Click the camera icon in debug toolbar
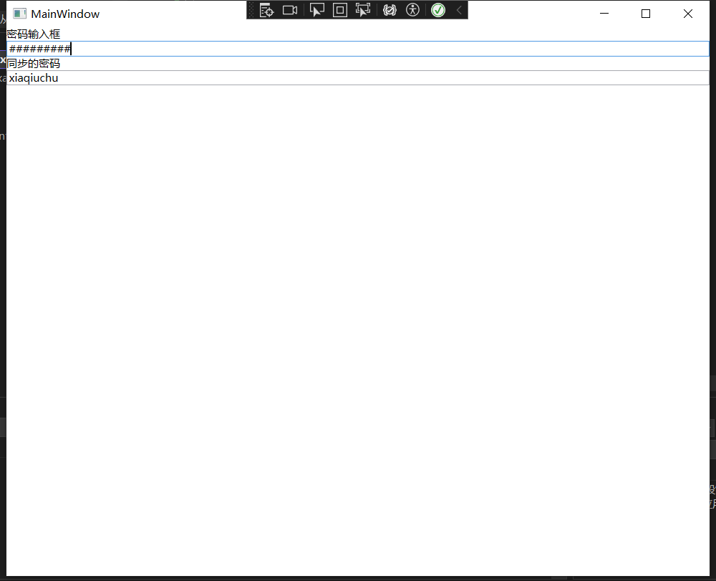Image resolution: width=716 pixels, height=581 pixels. click(x=290, y=10)
